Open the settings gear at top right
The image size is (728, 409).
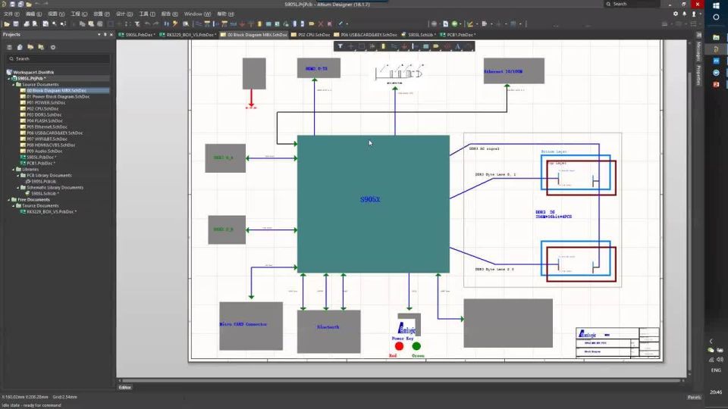pyautogui.click(x=676, y=14)
